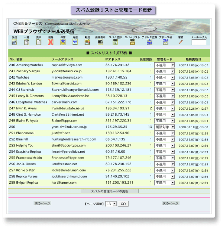Click name Blaine F. Ayala
The height and width of the screenshot is (229, 223).
(x=27, y=121)
